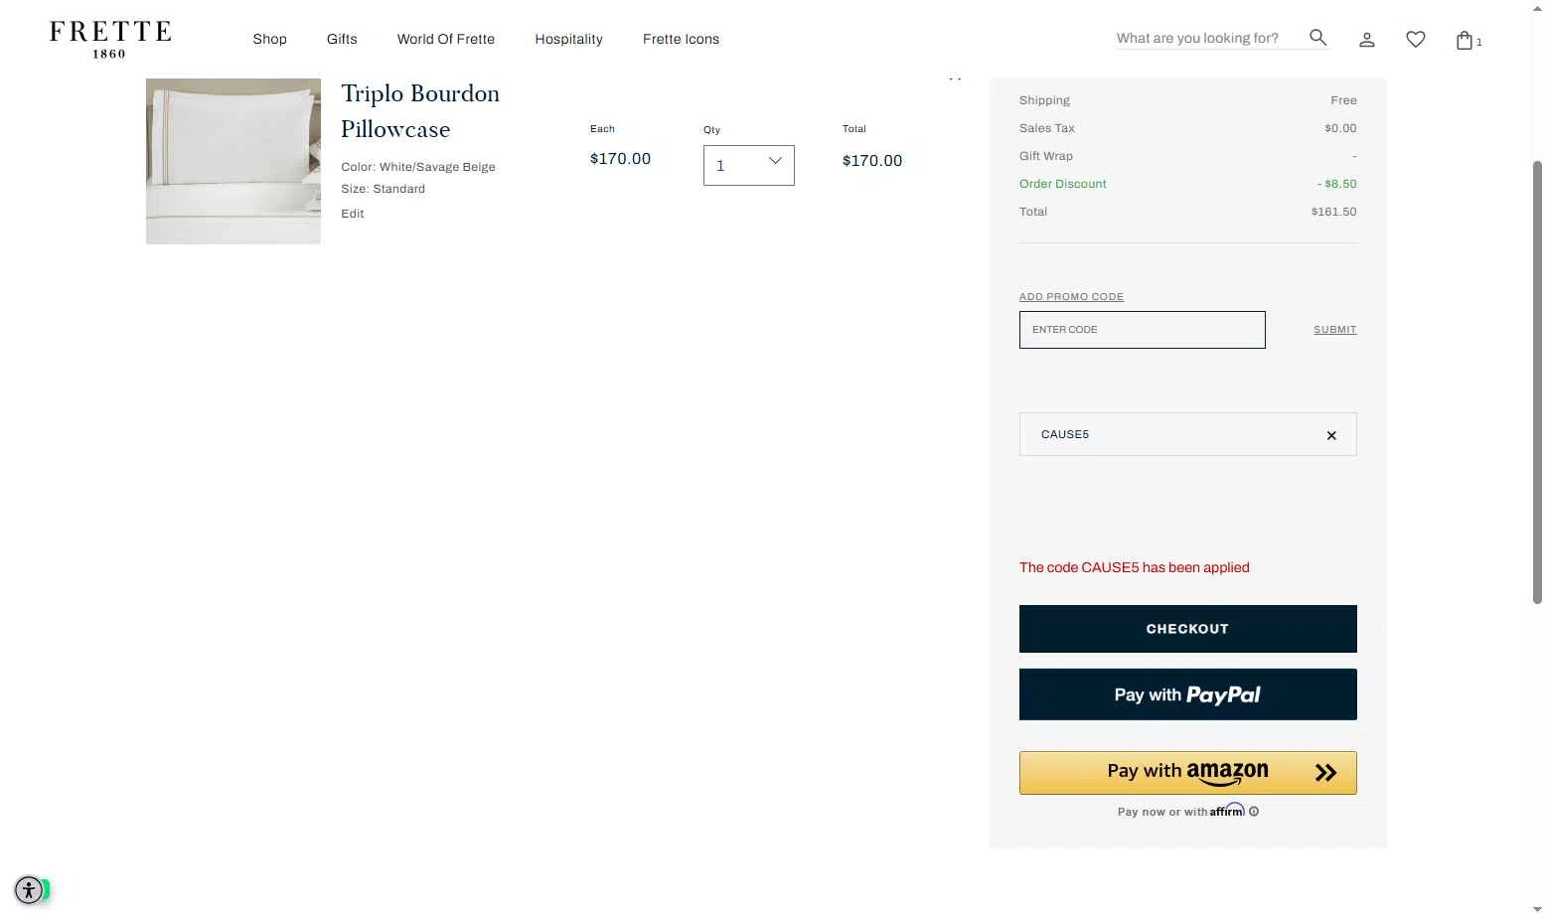The height and width of the screenshot is (919, 1545).
Task: Click the Affirm info icon
Action: pos(1254,812)
